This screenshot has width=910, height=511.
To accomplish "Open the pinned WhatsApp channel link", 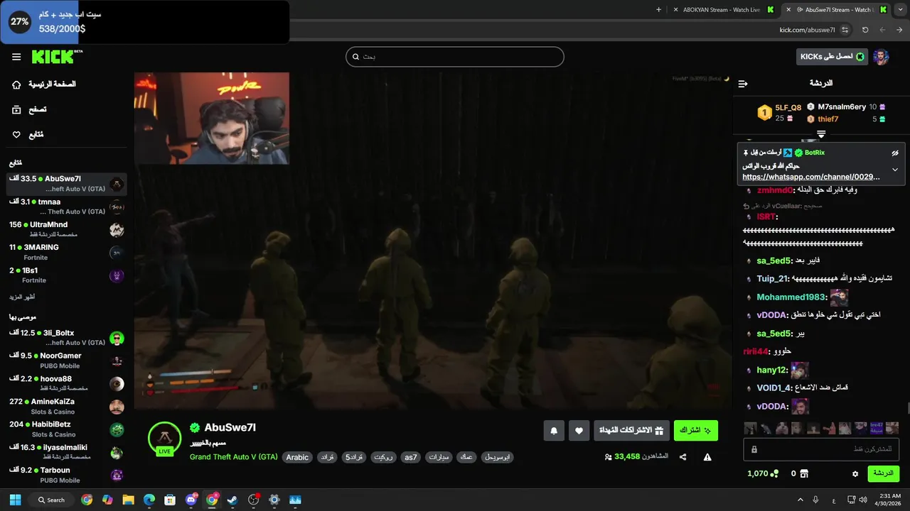I will point(810,177).
